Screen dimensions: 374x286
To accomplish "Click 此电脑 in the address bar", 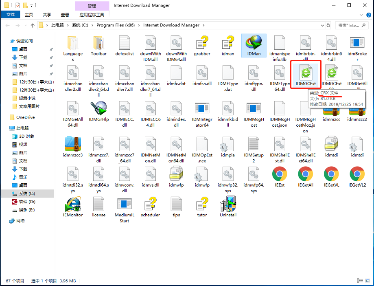I will 57,25.
